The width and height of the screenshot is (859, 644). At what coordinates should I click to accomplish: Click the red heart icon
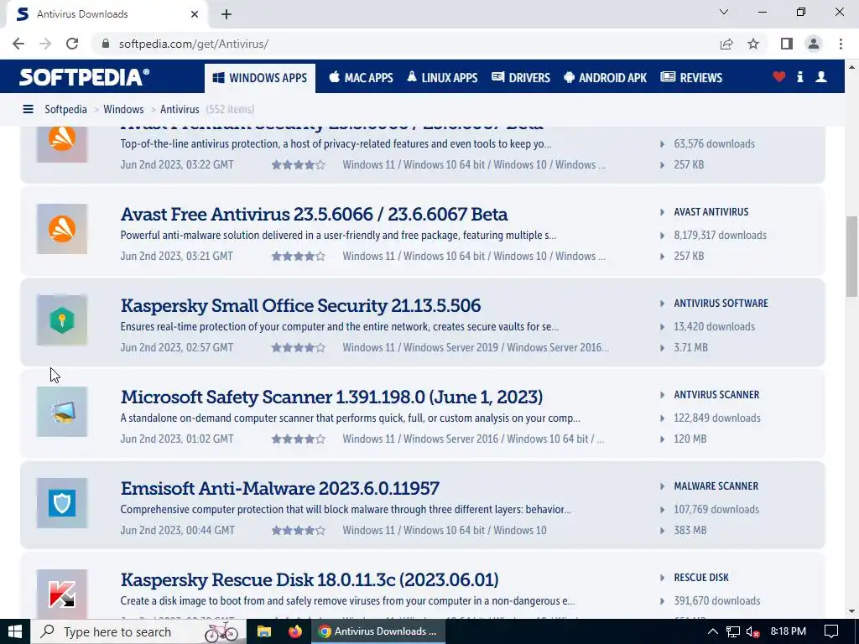pos(779,77)
